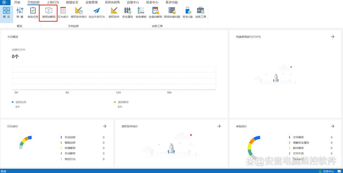Open the 全盘加解密 tool

[x=155, y=13]
